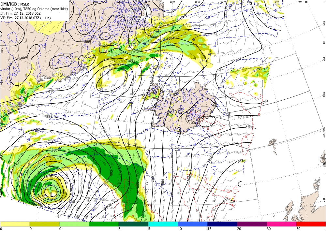Click the '1014' isobar label

(225, 200)
